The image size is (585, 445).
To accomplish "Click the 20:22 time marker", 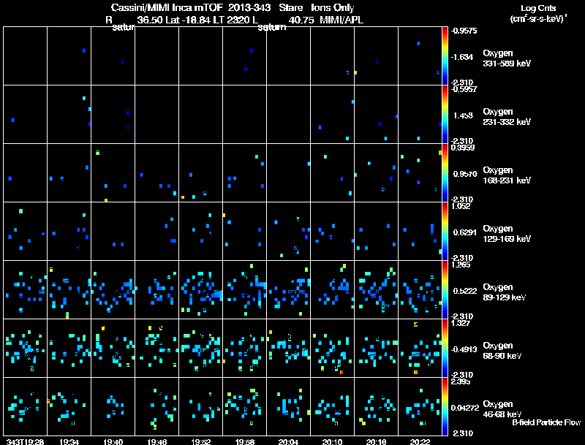I will click(x=420, y=441).
